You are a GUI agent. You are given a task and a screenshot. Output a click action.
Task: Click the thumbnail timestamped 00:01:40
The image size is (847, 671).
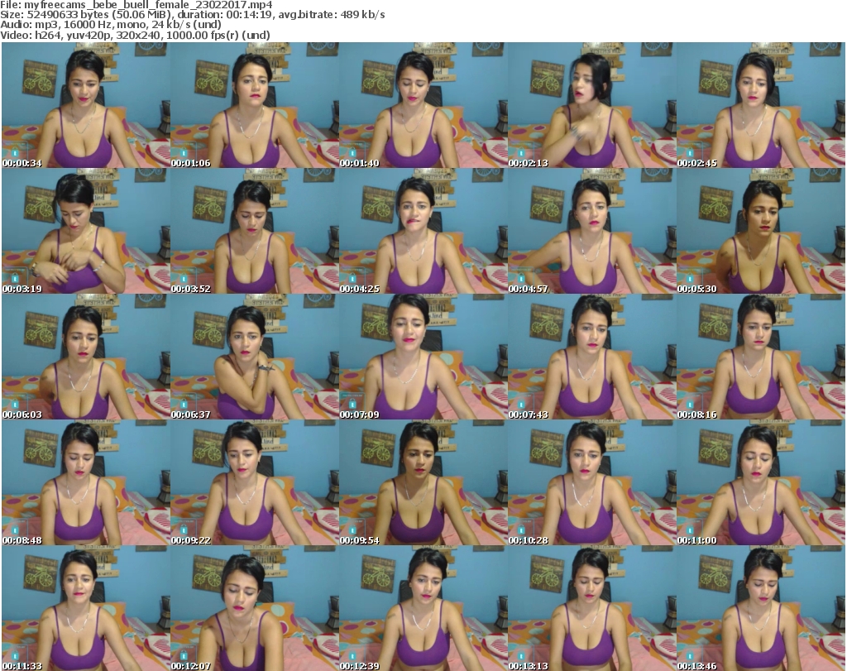(x=423, y=105)
